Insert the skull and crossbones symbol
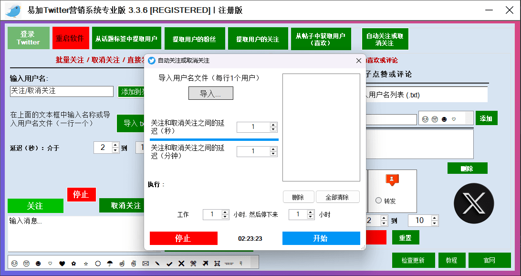This screenshot has width=521, height=276. 217,264
